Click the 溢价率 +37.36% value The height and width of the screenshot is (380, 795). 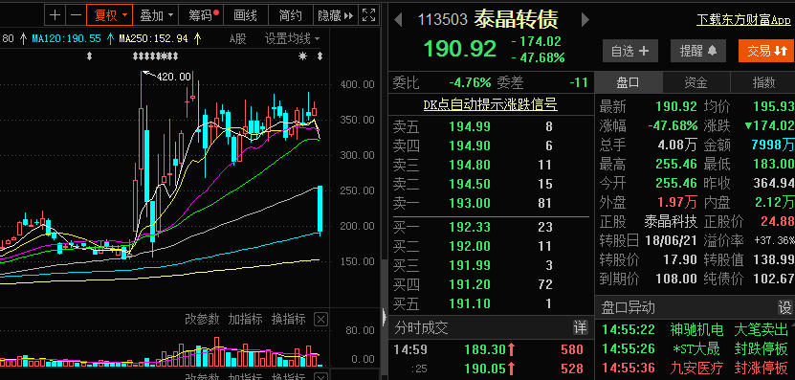774,241
